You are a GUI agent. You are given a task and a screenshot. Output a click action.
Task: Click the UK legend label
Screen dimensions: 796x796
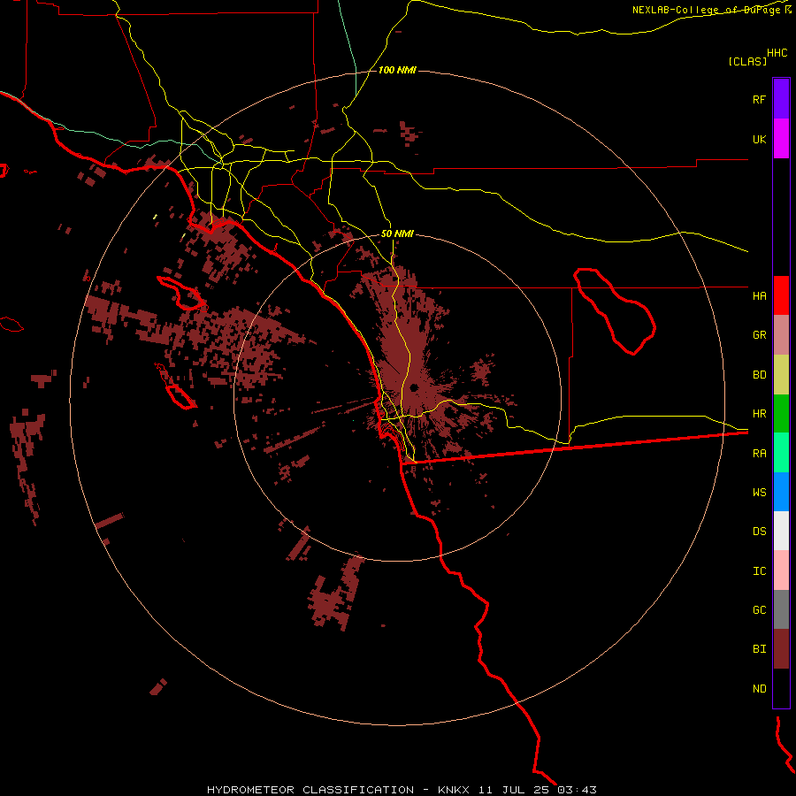759,139
